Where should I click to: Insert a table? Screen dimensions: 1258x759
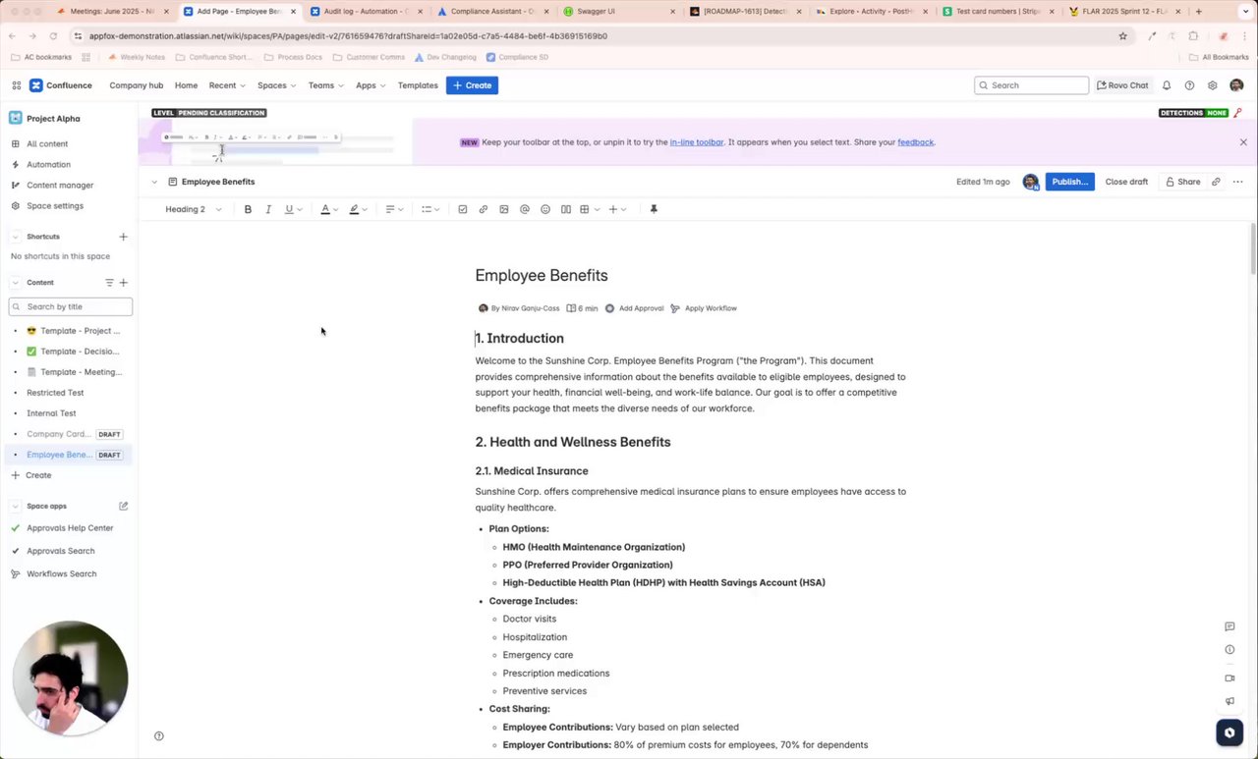(585, 209)
